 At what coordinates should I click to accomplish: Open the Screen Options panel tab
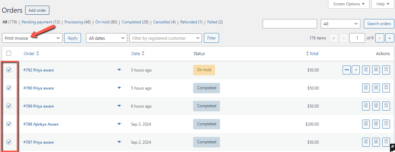pyautogui.click(x=349, y=4)
